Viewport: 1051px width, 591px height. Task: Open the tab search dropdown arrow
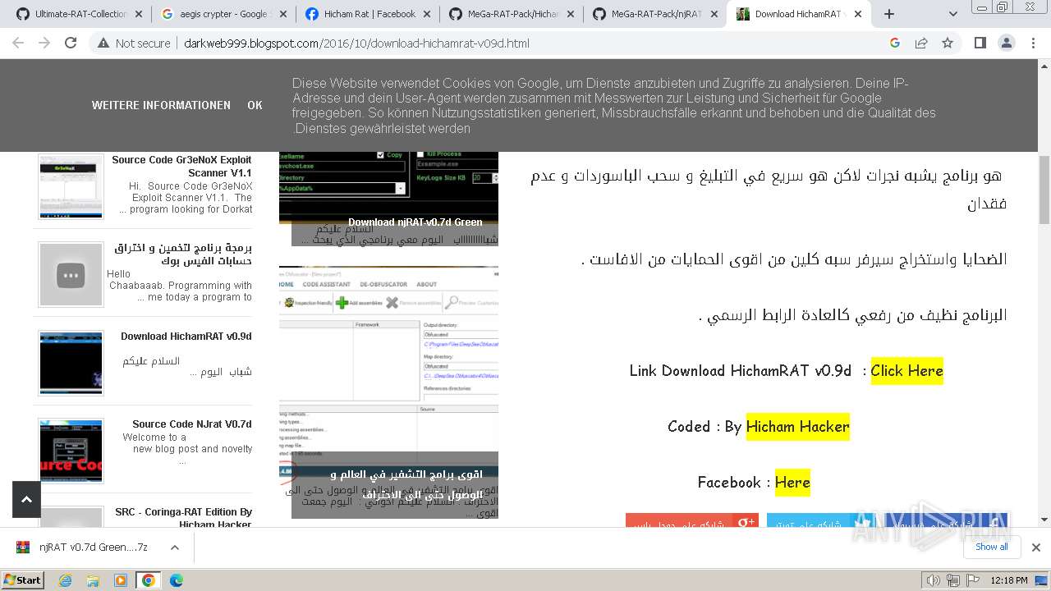[x=952, y=14]
